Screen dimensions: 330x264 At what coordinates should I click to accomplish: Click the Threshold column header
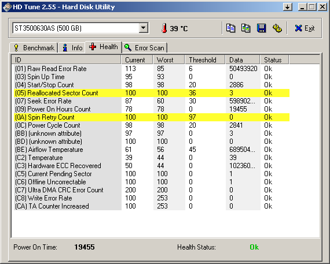(x=205, y=60)
